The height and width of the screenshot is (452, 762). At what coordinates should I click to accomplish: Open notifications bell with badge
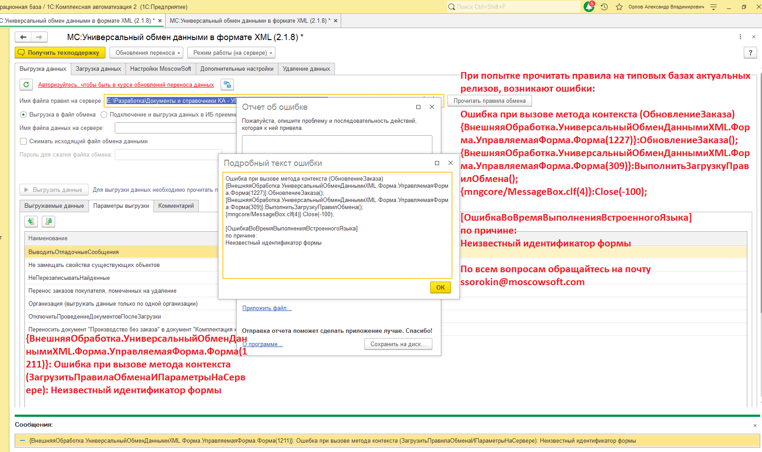(589, 7)
